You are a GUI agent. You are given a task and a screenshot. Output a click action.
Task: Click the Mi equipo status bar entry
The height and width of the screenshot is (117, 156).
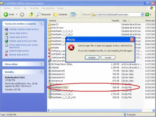click(x=130, y=115)
